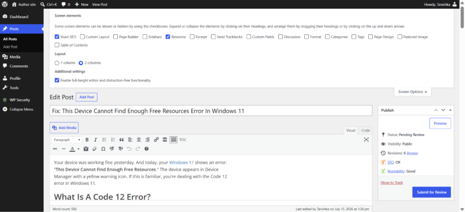
Task: Align text left
Action: point(130,140)
